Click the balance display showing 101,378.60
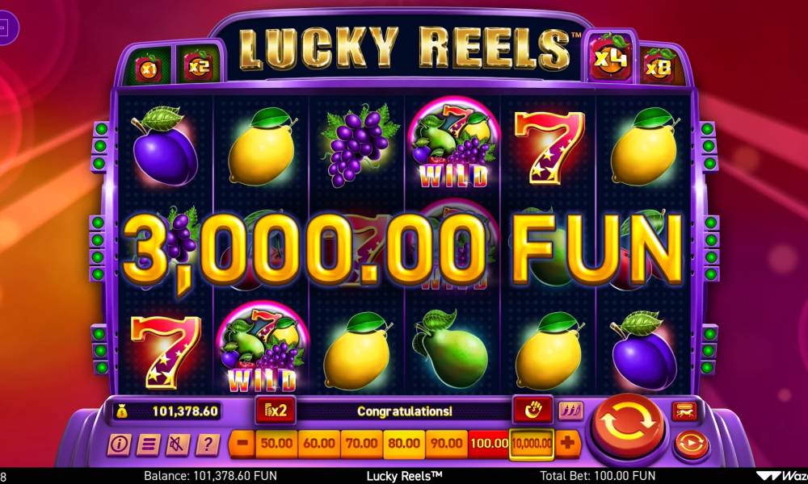 167,411
